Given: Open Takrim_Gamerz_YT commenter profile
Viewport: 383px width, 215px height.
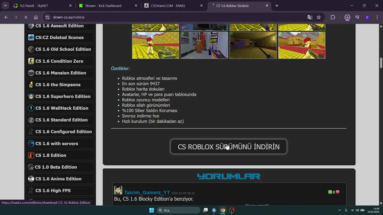Looking at the screenshot, I should click(x=147, y=193).
